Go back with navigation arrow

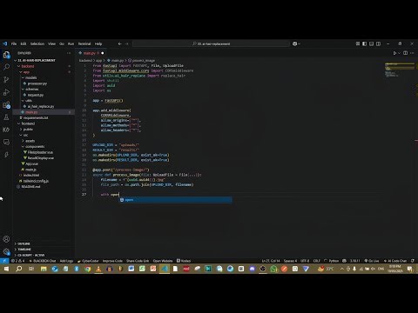click(x=119, y=43)
